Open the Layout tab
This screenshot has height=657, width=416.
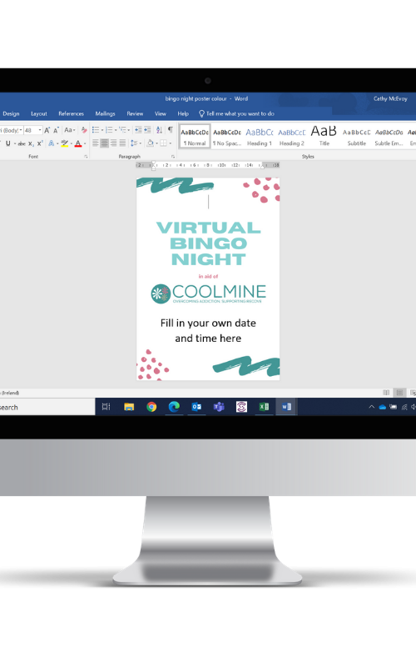coord(39,113)
